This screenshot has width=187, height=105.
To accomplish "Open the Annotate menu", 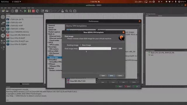I will pyautogui.click(x=23, y=8).
